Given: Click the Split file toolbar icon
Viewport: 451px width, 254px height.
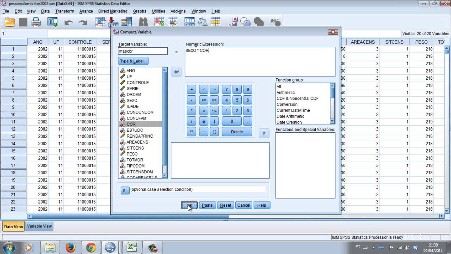Looking at the screenshot, I should point(189,22).
